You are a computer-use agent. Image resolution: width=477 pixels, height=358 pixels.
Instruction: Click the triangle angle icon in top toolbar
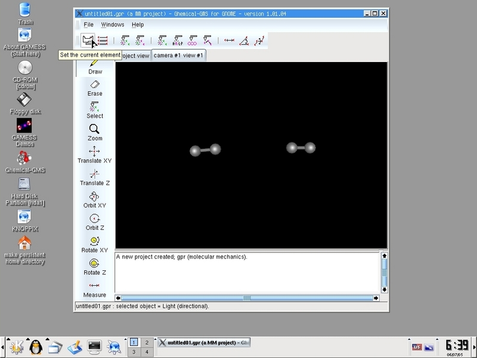coord(244,41)
